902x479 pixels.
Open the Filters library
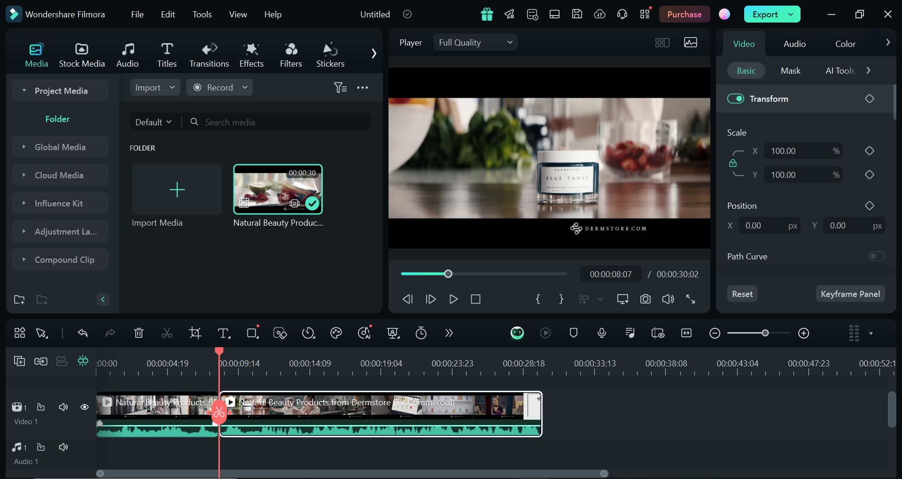coord(291,55)
